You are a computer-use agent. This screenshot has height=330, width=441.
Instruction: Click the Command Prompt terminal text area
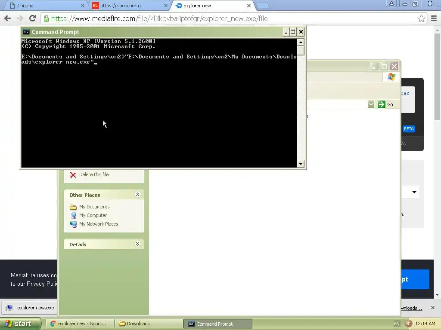coord(159,103)
